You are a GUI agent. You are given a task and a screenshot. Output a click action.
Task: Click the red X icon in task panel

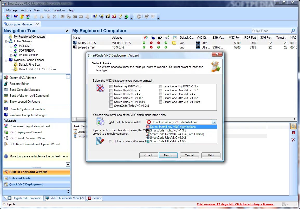293,140
